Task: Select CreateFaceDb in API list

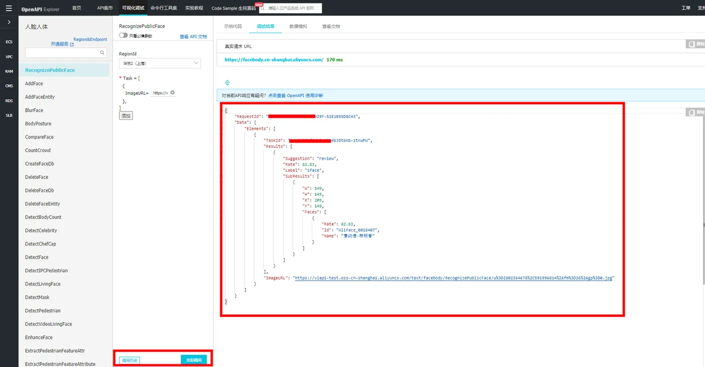Action: point(40,164)
